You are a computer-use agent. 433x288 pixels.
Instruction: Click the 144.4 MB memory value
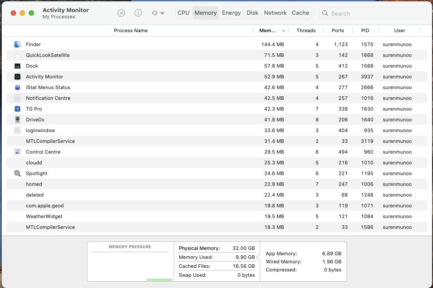click(273, 44)
